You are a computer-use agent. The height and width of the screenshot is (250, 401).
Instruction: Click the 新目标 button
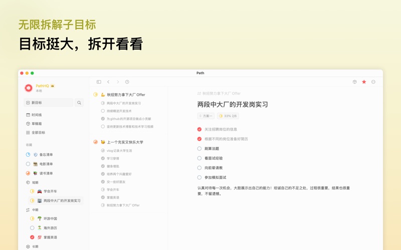48,102
